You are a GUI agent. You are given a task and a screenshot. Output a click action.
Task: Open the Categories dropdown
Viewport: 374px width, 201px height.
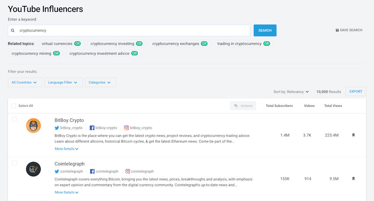pyautogui.click(x=100, y=82)
